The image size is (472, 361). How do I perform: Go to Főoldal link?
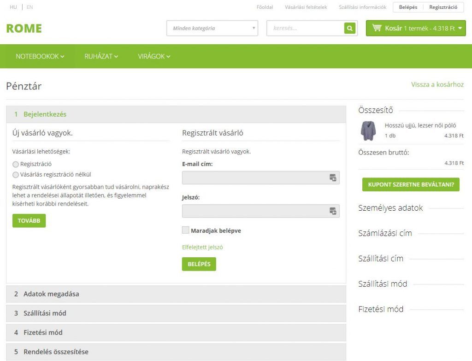[x=265, y=7]
